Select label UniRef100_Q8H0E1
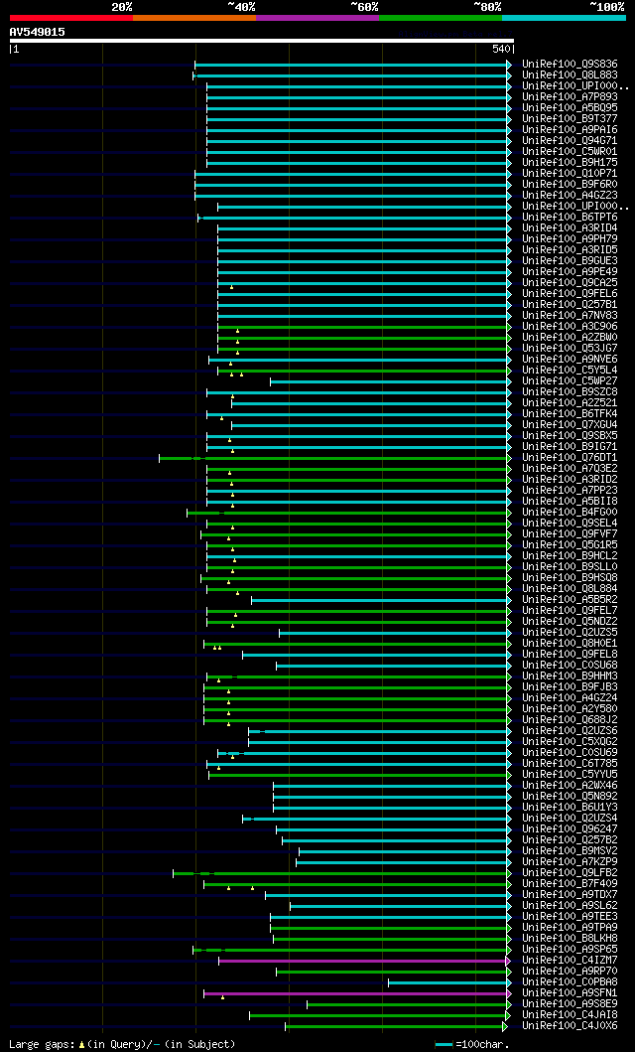The image size is (635, 1052). coord(571,644)
